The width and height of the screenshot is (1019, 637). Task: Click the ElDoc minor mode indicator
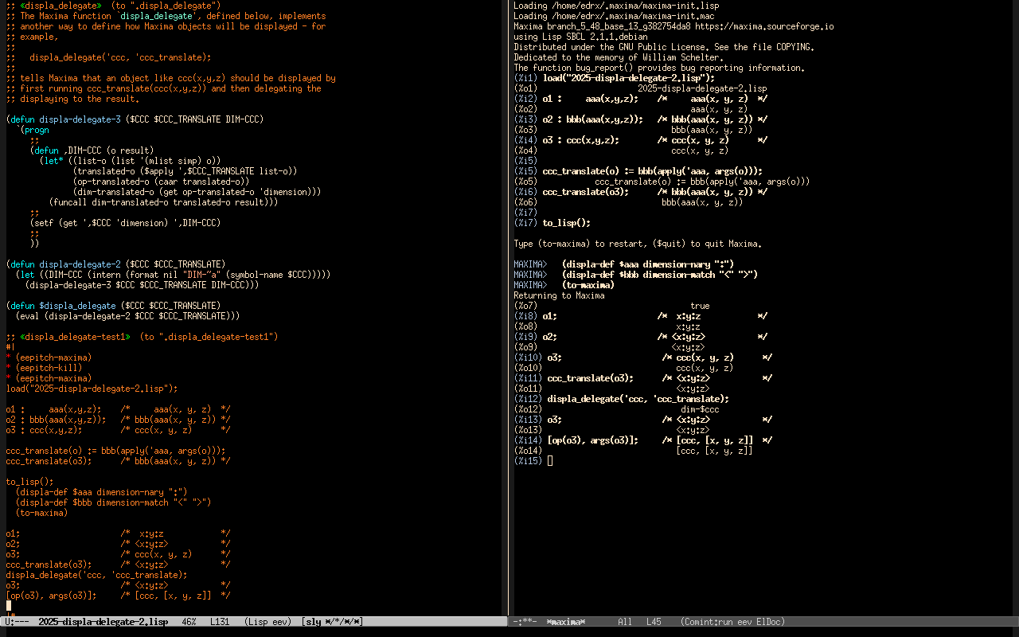pos(771,621)
